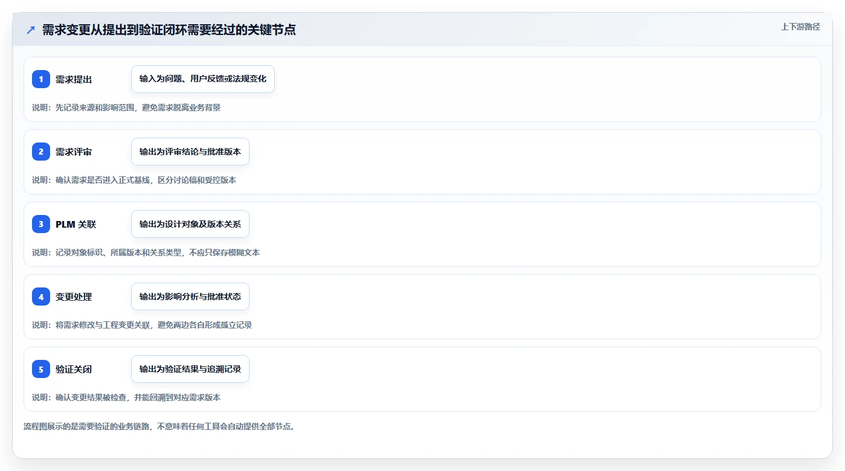Click the 变更处理 step title

74,296
